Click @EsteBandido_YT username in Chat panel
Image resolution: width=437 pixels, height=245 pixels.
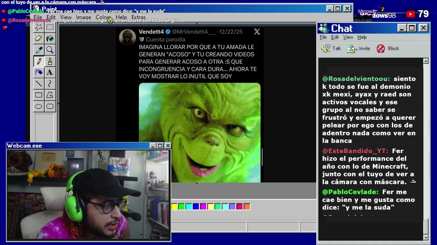pyautogui.click(x=355, y=151)
